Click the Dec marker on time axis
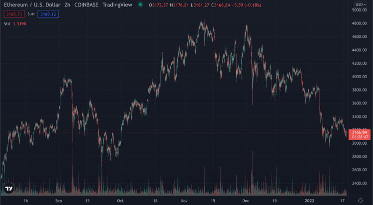 (245, 201)
